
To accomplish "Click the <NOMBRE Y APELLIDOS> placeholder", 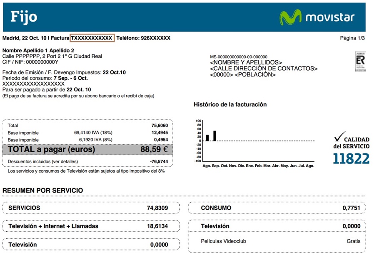I will 246,62.
